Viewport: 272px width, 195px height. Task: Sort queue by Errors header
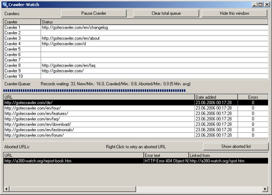click(253, 97)
